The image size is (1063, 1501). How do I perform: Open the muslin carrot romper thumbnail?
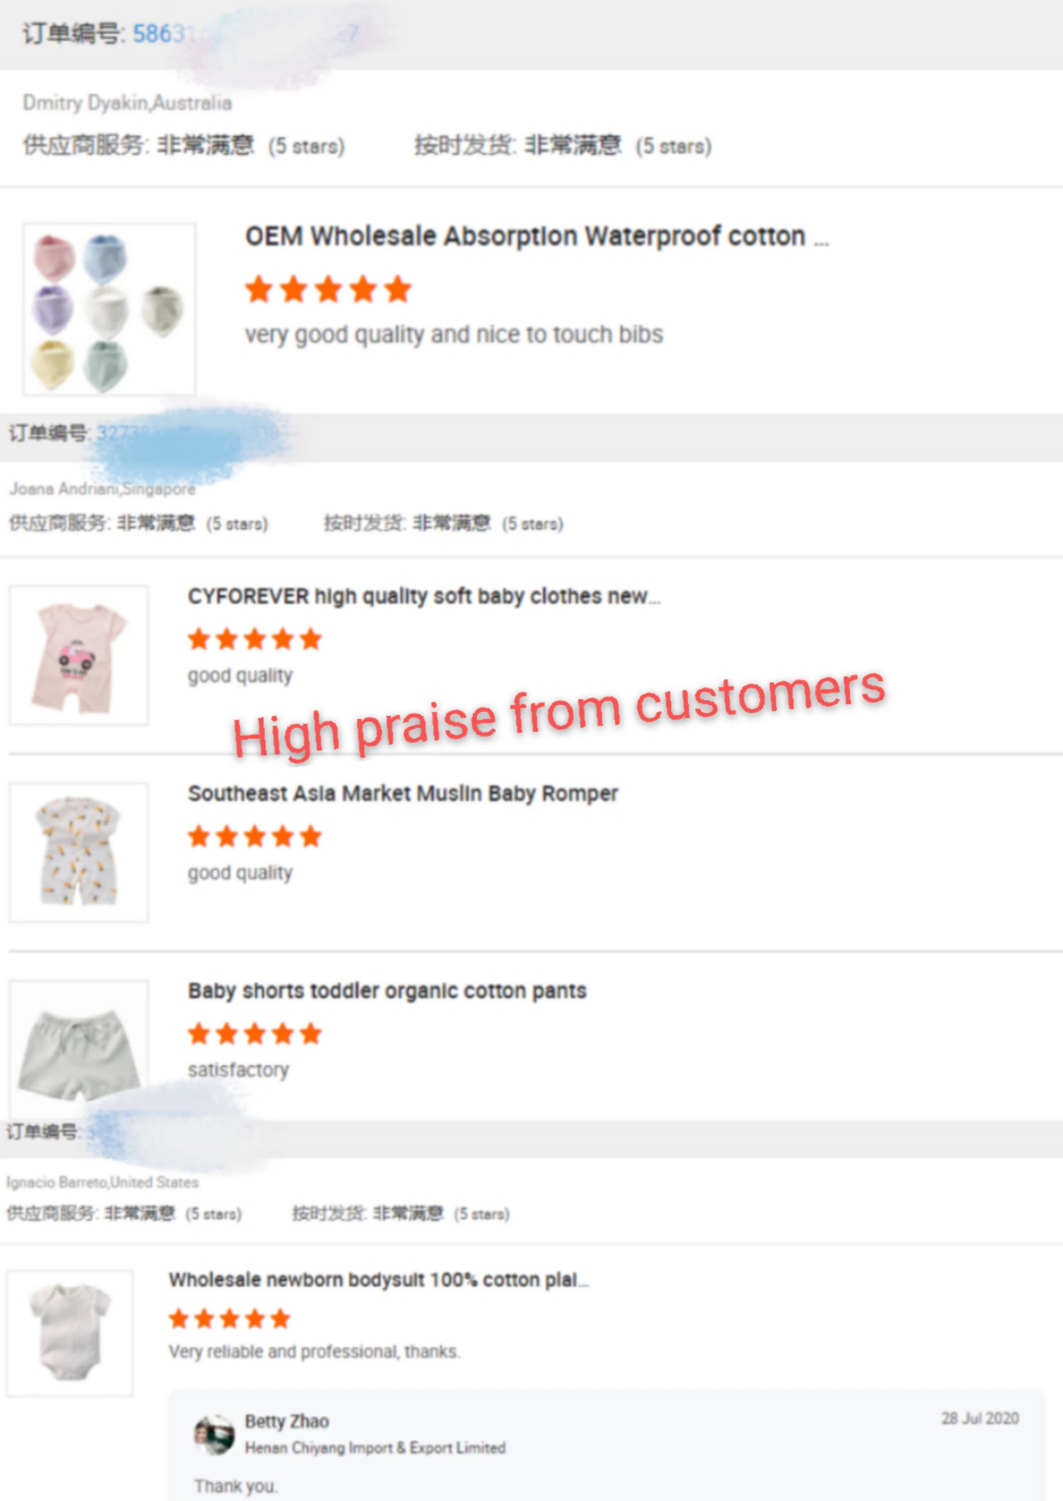point(78,852)
